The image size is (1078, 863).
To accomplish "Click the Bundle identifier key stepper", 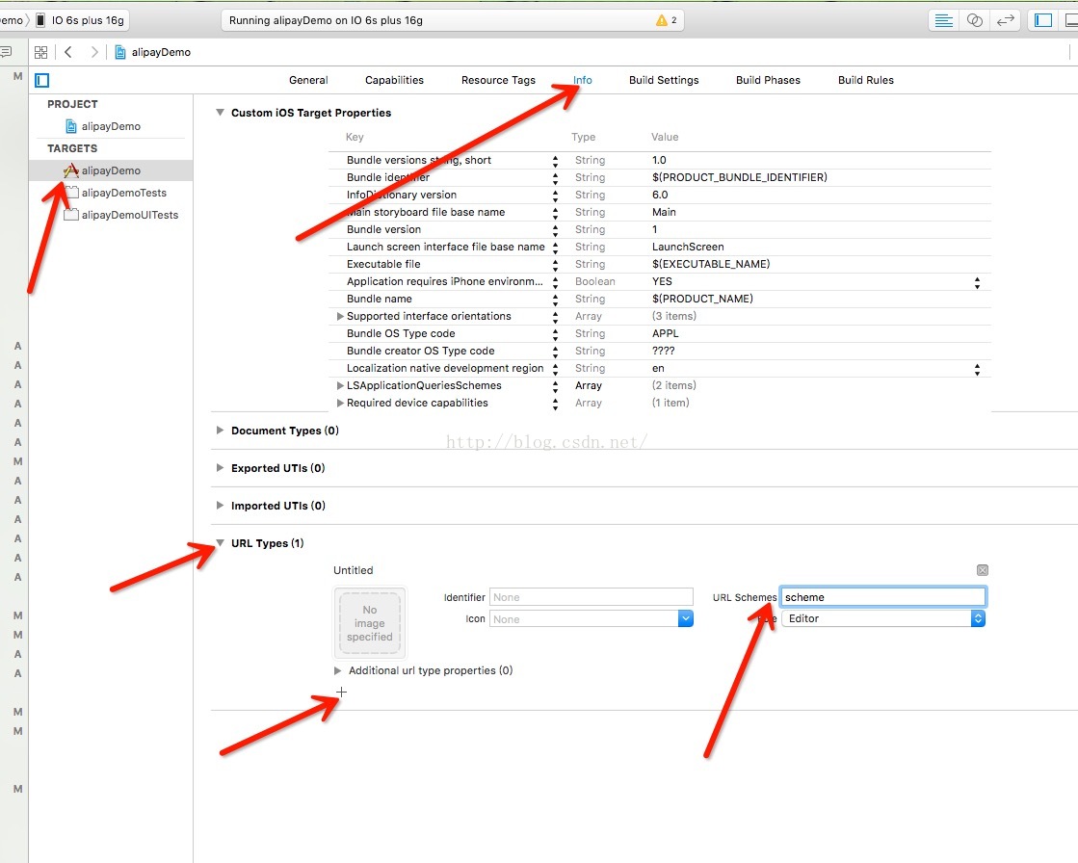I will pyautogui.click(x=556, y=178).
